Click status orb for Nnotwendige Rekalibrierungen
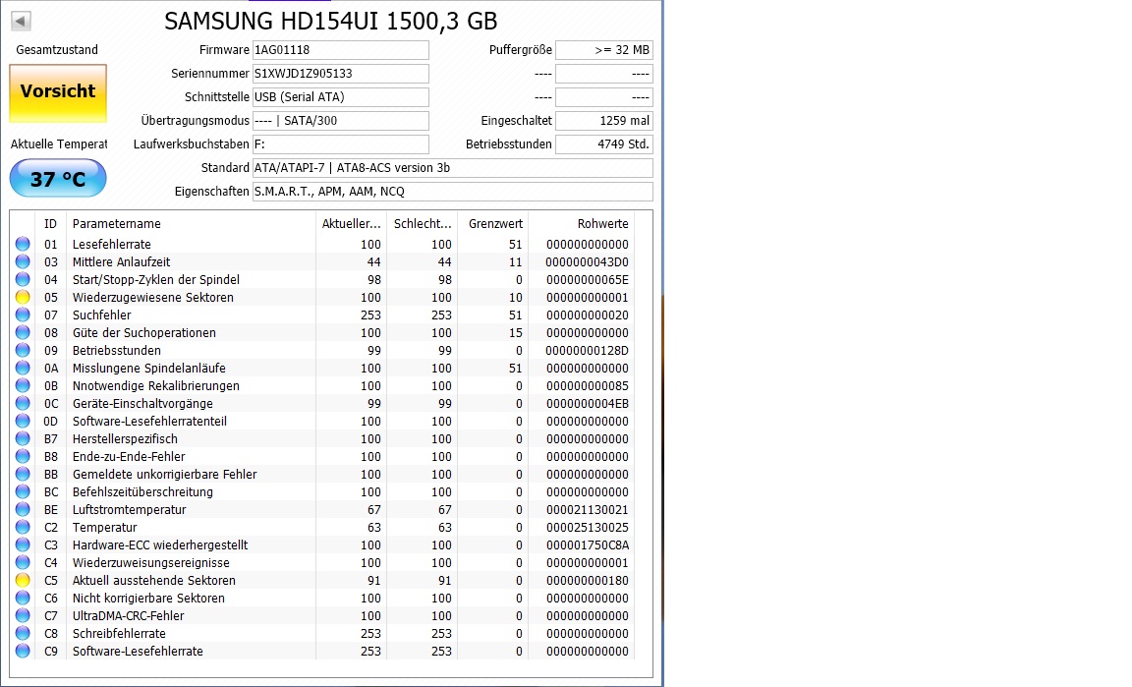 tap(24, 385)
